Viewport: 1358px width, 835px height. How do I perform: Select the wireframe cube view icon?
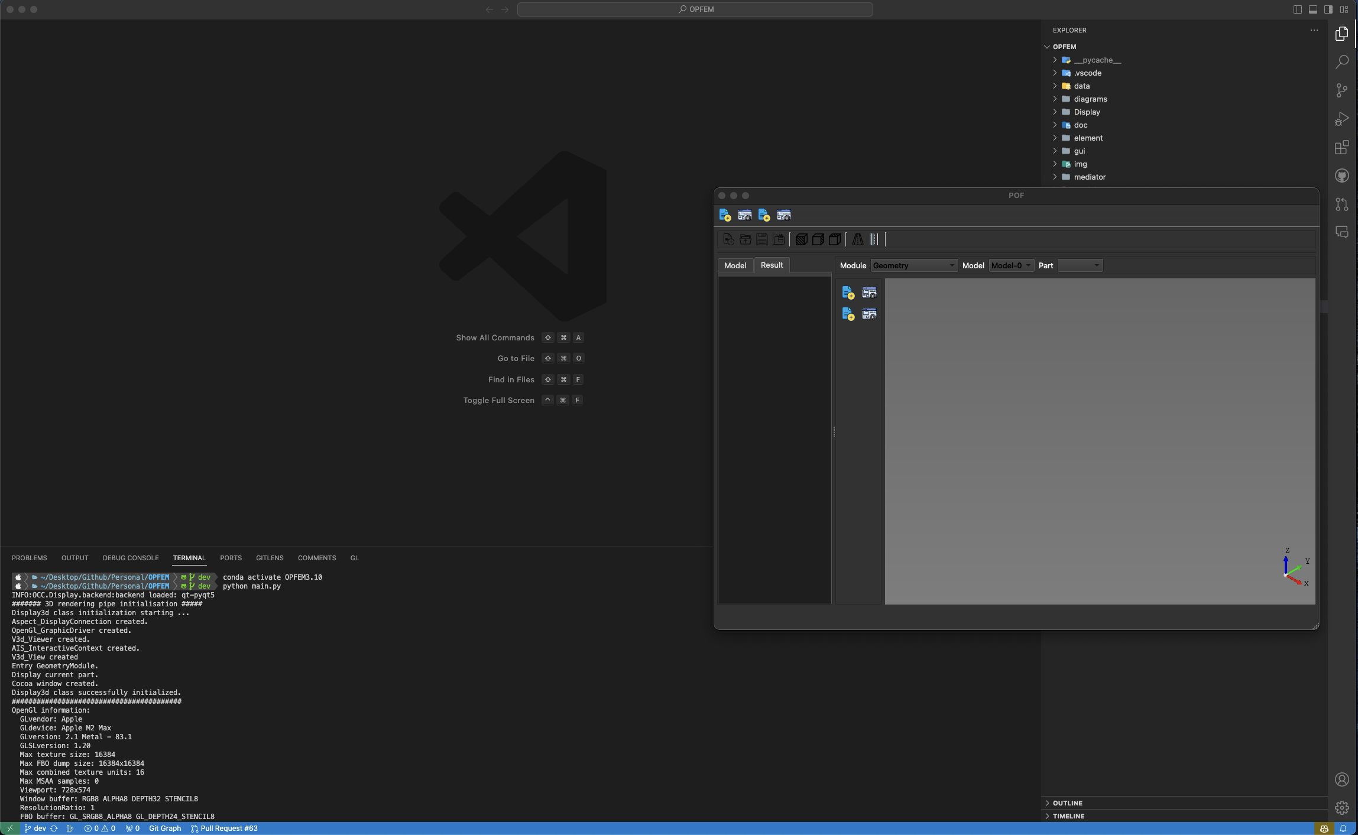point(834,239)
